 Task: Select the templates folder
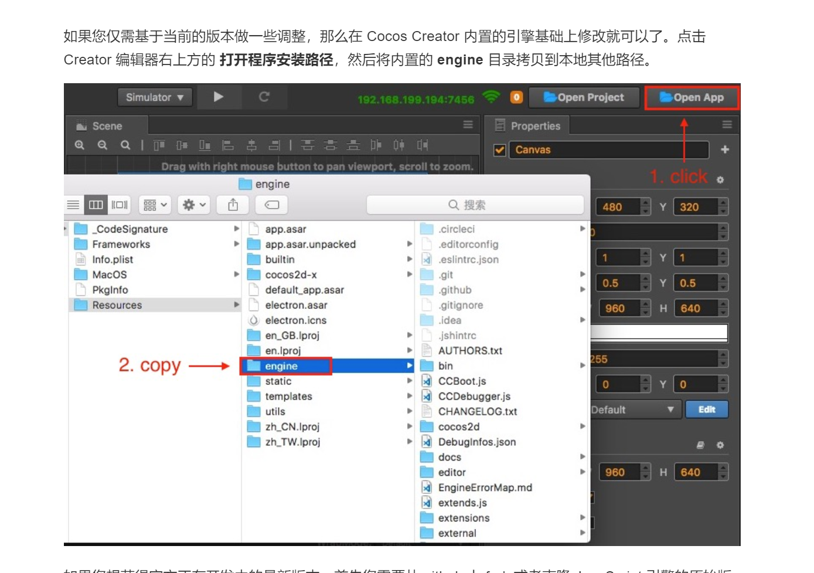tap(328, 397)
